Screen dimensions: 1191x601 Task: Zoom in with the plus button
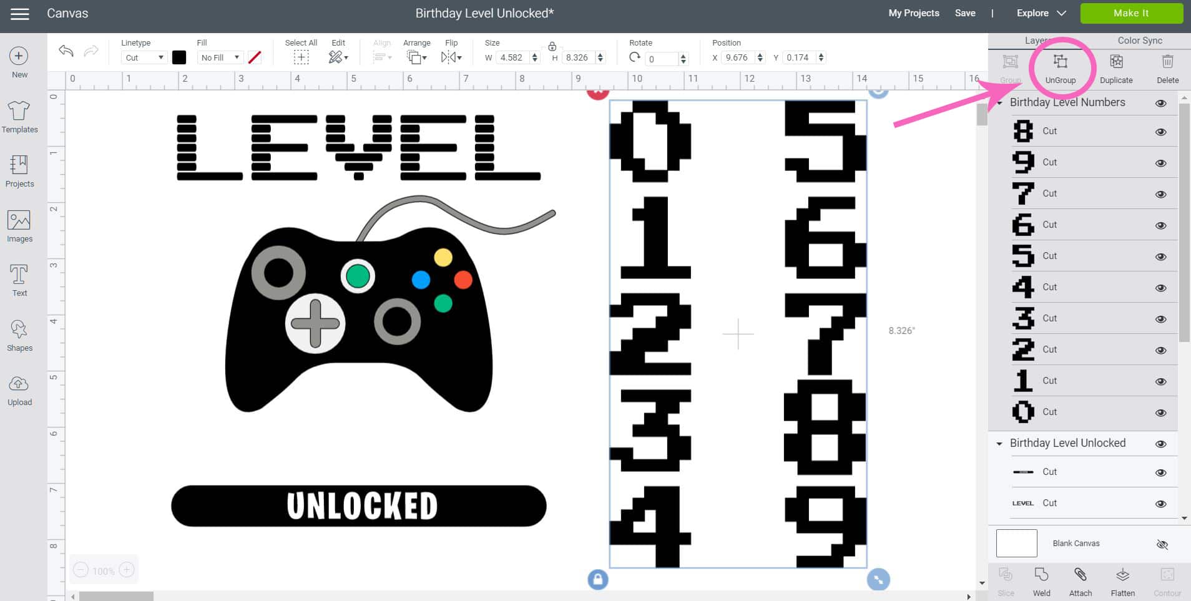126,570
